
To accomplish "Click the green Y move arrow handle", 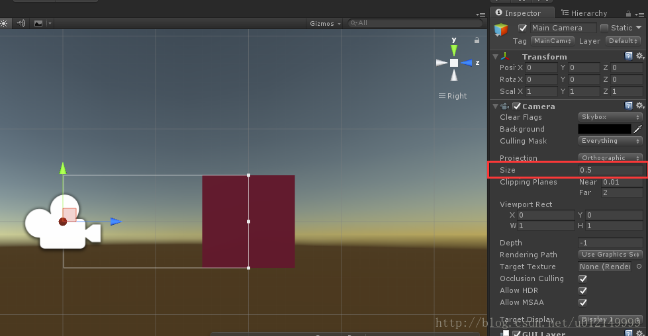I will pos(63,168).
